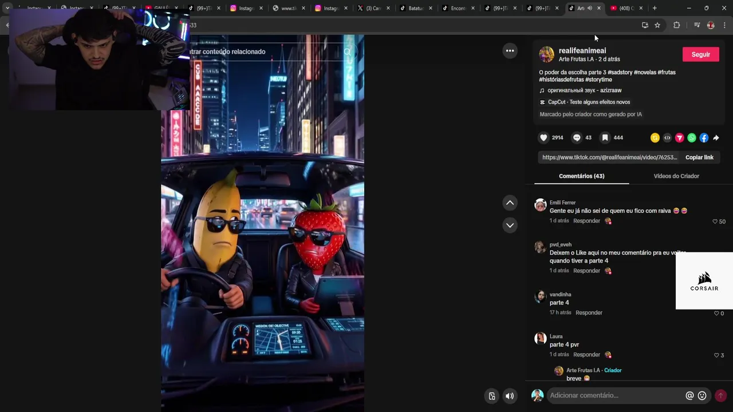Select the video URL text field
This screenshot has height=412, width=733.
[x=609, y=157]
